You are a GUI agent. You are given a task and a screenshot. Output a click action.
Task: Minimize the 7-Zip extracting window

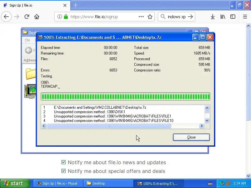195,37
